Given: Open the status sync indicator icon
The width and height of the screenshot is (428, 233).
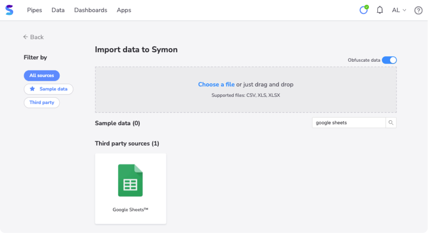Looking at the screenshot, I should tap(364, 10).
